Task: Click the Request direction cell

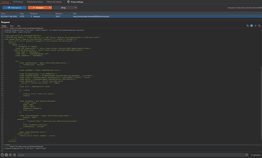Action: point(35,16)
